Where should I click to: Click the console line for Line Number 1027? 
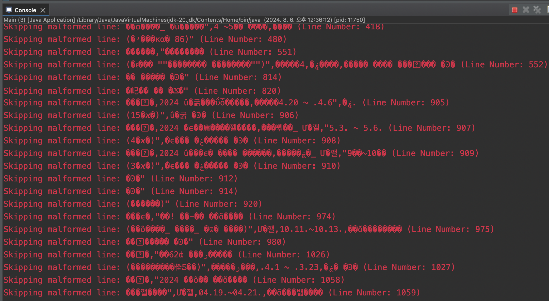(229, 267)
